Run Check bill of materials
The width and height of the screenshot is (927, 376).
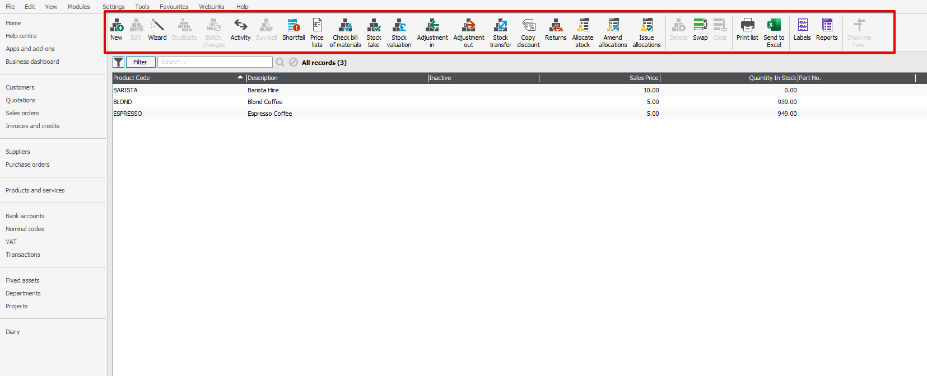coord(345,32)
